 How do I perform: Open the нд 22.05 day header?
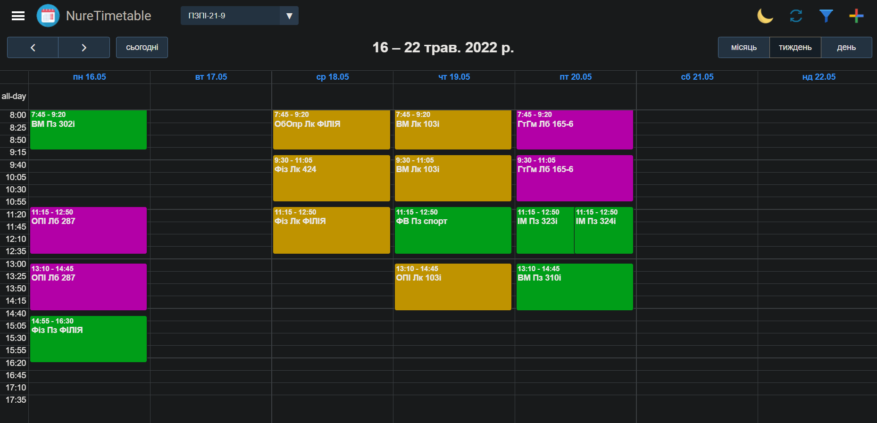819,77
